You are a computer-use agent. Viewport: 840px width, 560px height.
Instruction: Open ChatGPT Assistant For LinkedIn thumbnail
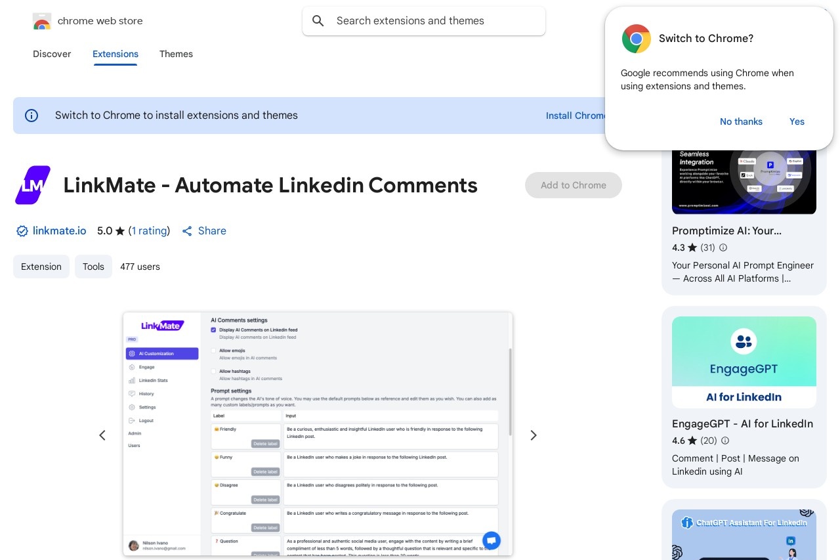[744, 534]
